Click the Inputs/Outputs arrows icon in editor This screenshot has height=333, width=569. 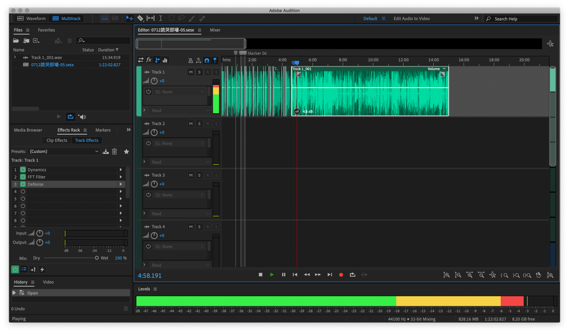click(x=141, y=60)
